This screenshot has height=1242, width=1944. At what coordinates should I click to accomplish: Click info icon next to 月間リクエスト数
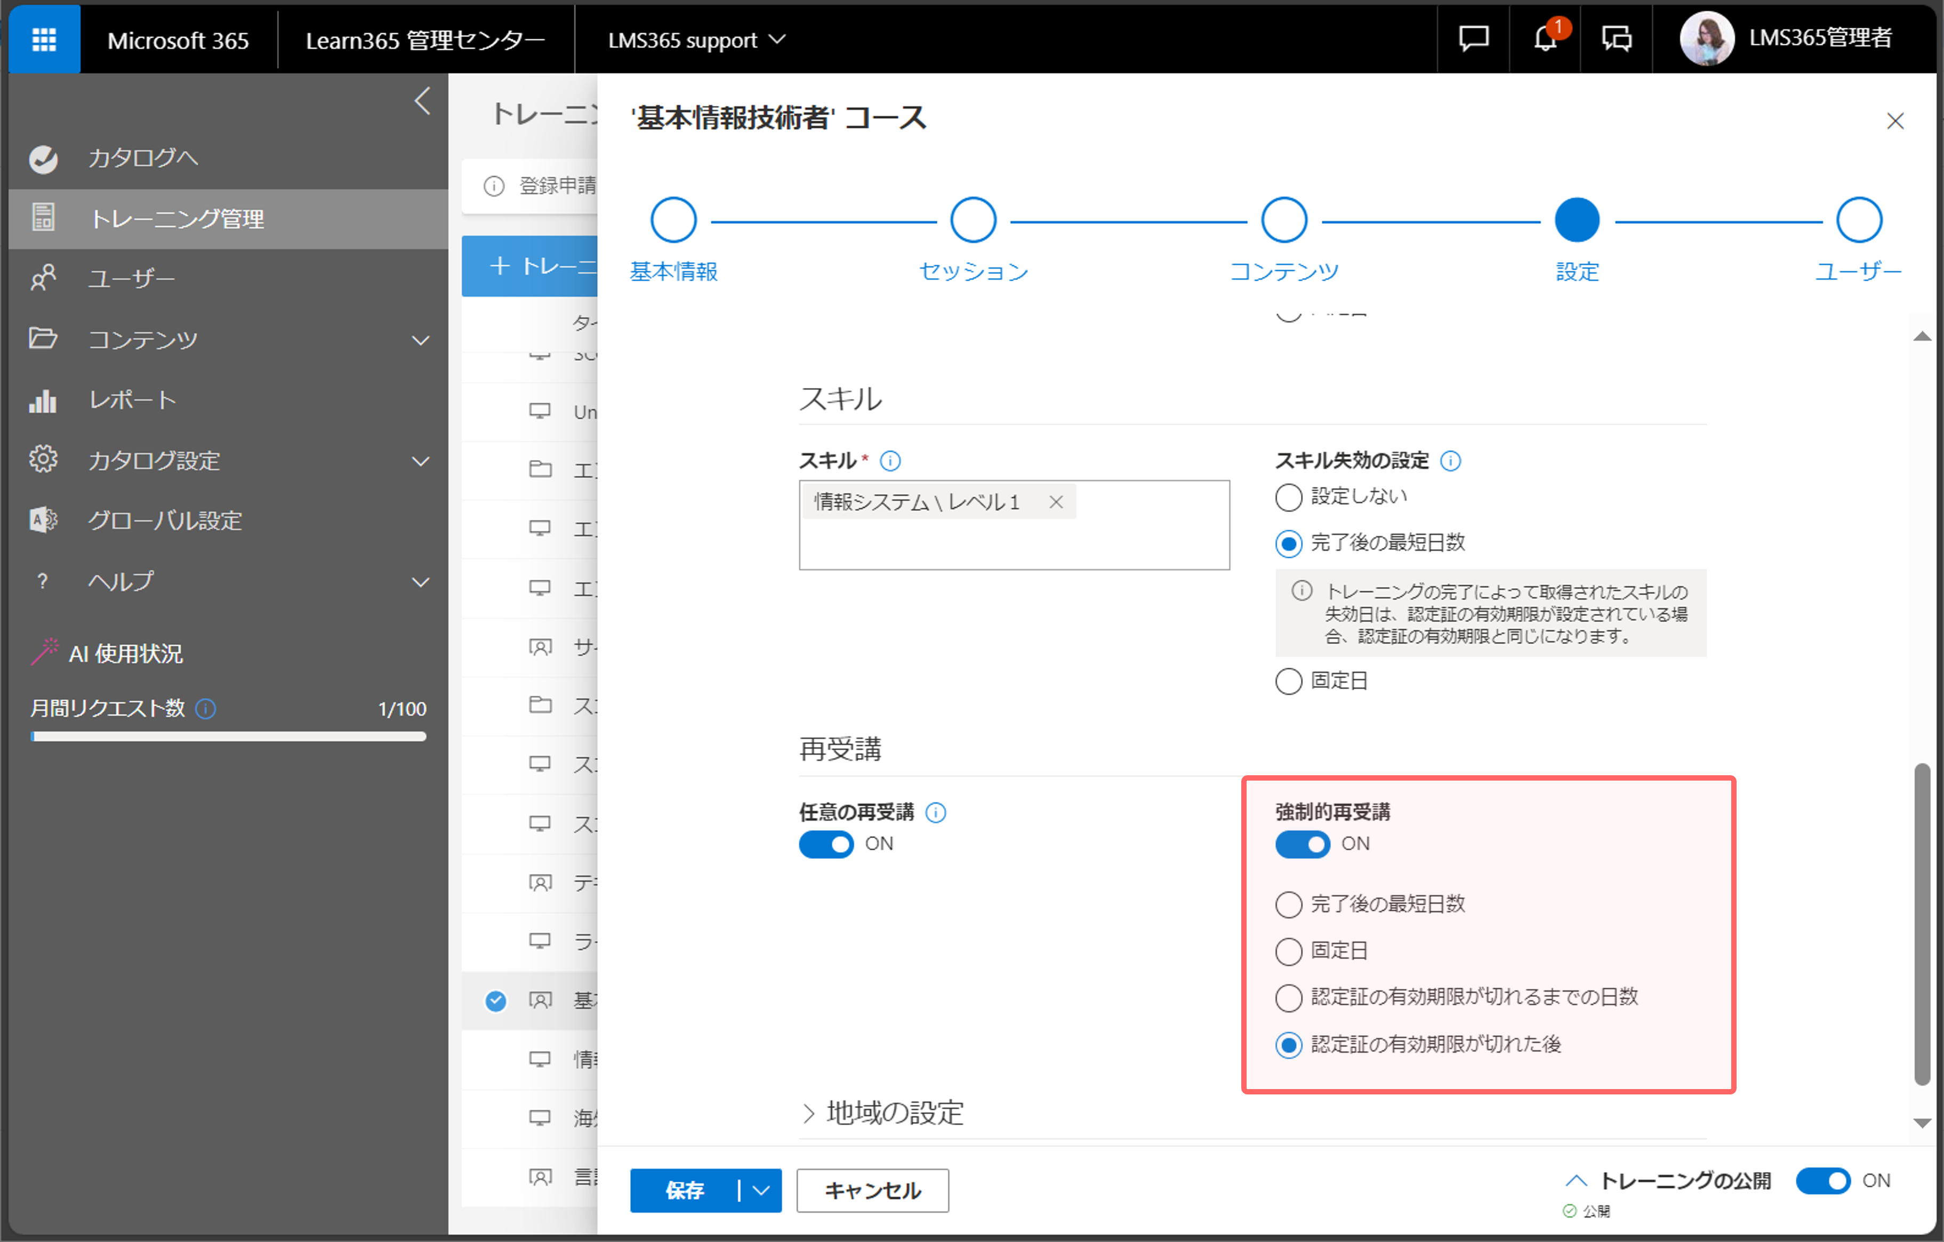[206, 708]
